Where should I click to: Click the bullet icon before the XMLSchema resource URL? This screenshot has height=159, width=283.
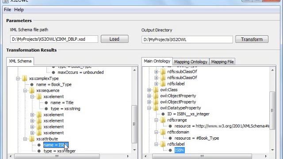pyautogui.click(x=170, y=126)
